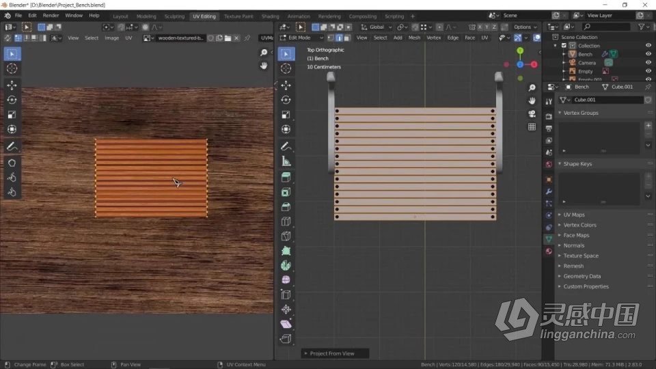Click the Cube.001 mesh name field
The height and width of the screenshot is (369, 656).
point(607,100)
